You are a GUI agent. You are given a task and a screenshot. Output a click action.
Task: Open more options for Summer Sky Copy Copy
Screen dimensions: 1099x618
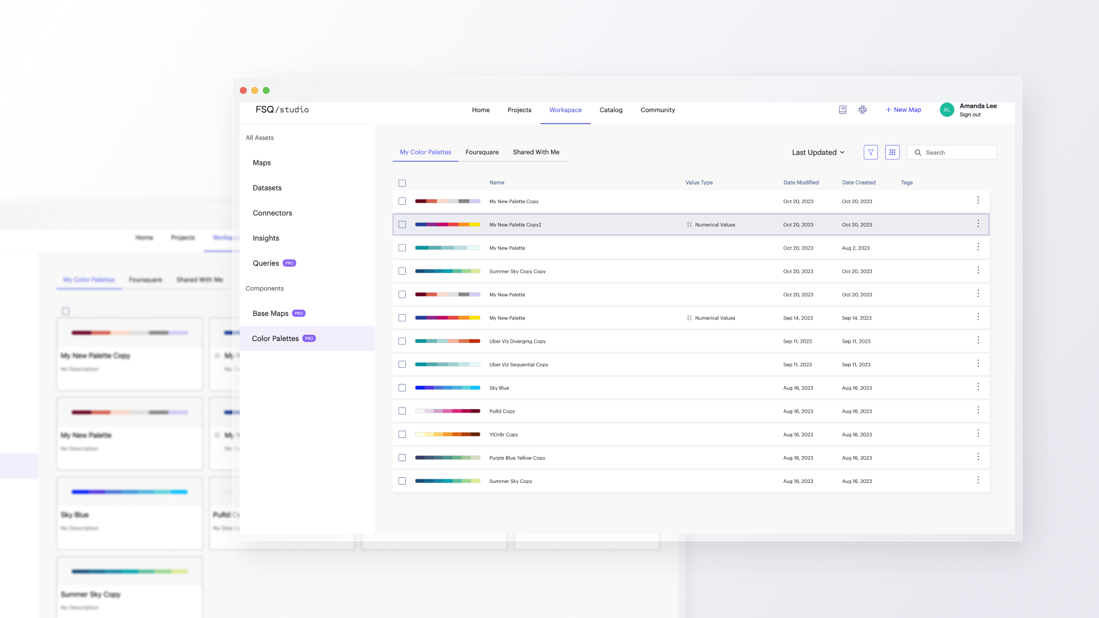pyautogui.click(x=978, y=271)
